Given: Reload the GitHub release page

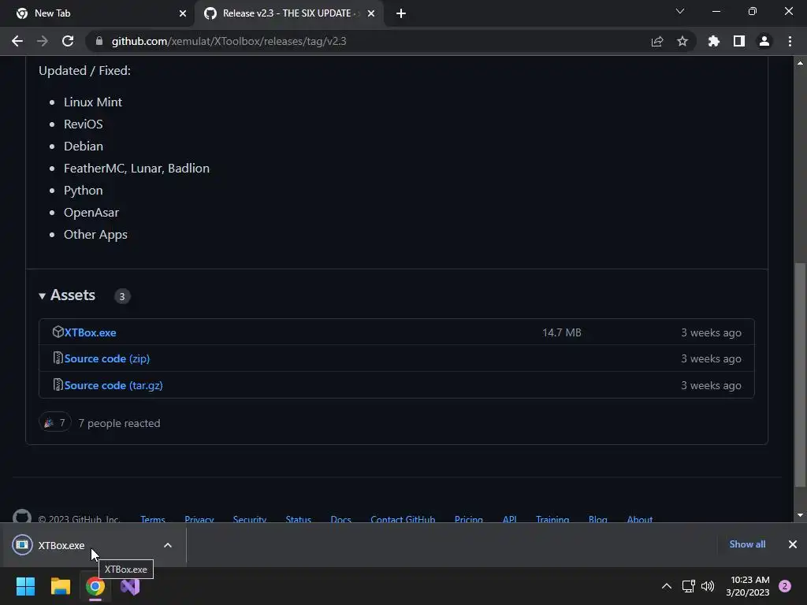Looking at the screenshot, I should point(68,41).
